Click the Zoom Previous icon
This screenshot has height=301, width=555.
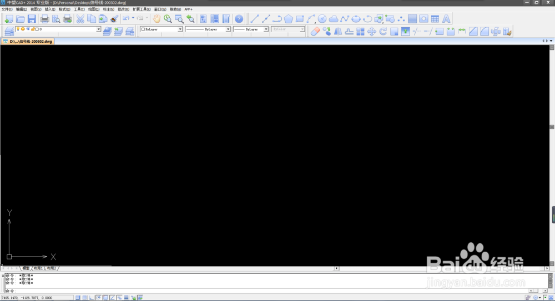pos(190,19)
